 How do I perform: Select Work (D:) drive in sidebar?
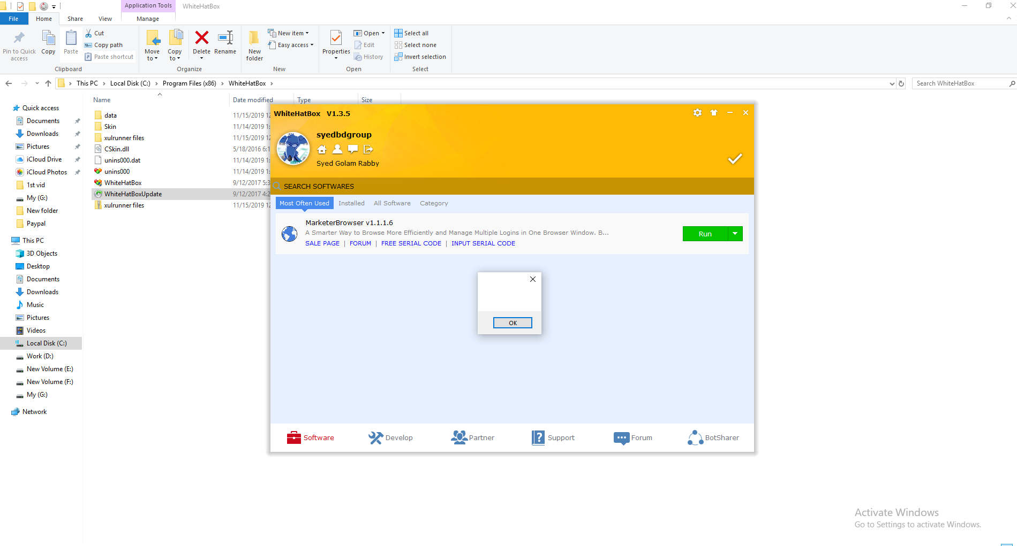coord(40,356)
